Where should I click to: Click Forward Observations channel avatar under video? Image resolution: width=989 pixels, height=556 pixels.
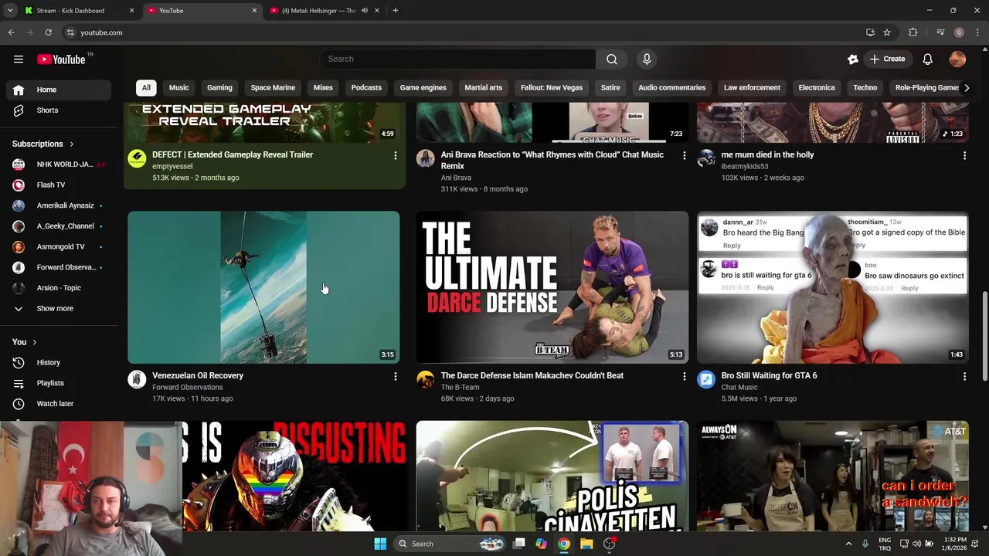137,379
